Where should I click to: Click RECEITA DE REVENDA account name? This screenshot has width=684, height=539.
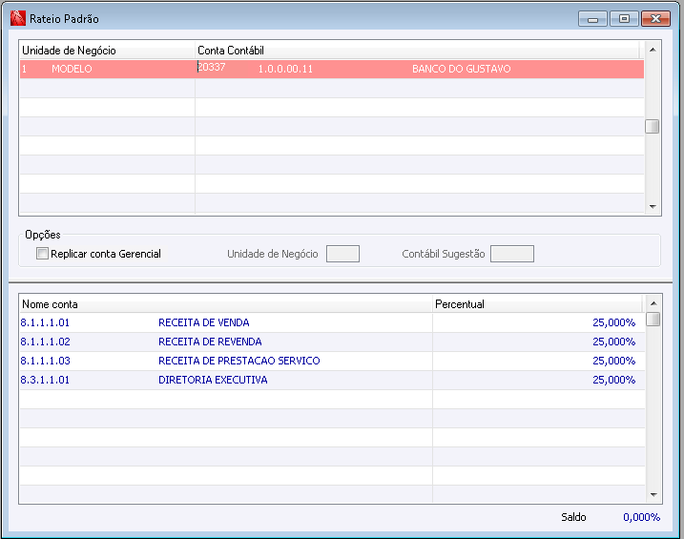(x=210, y=342)
